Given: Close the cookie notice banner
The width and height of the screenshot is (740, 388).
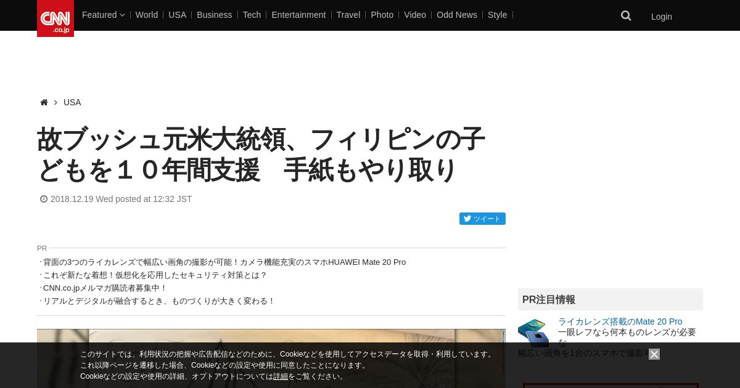Looking at the screenshot, I should (654, 354).
